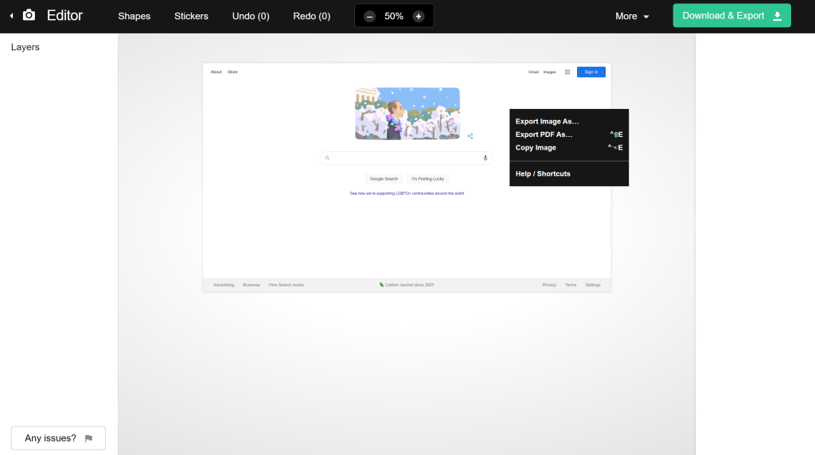815x455 pixels.
Task: Click the share icon beside the doodle
Action: [470, 136]
